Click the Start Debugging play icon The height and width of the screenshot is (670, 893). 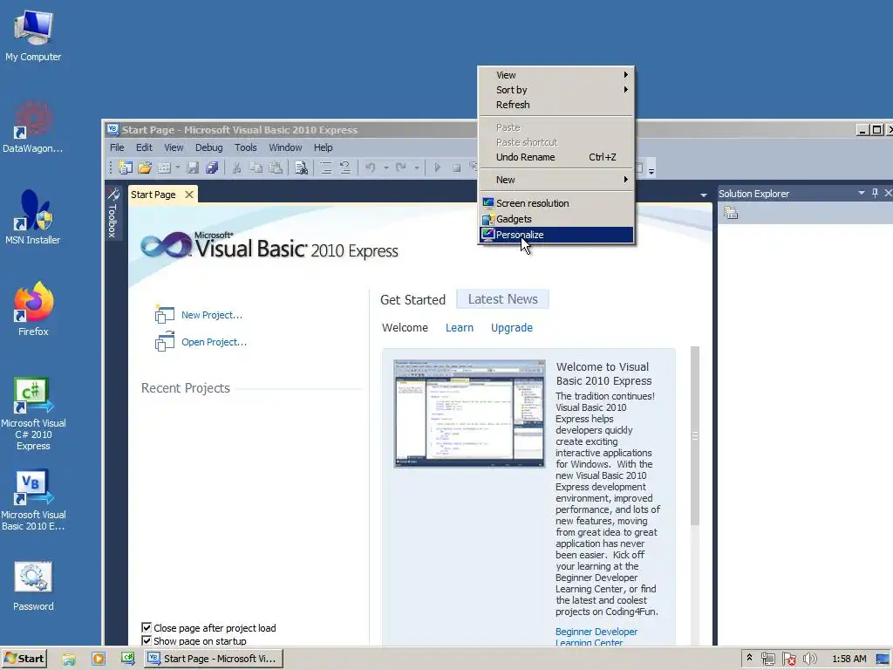pyautogui.click(x=438, y=167)
